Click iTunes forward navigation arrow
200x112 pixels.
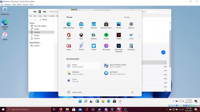35,19
